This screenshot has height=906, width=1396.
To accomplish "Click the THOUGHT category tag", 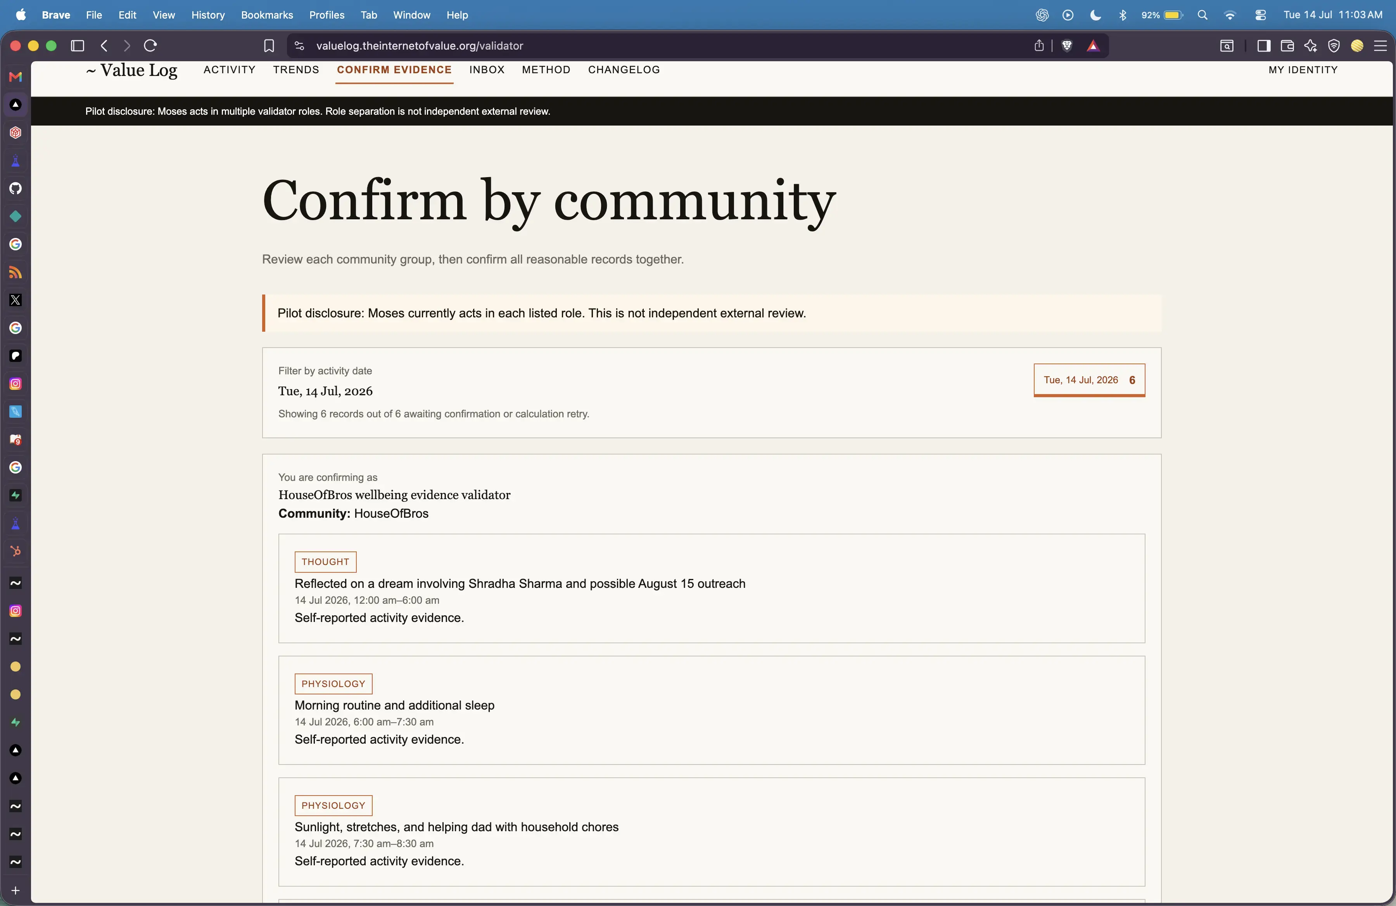I will pos(325,562).
